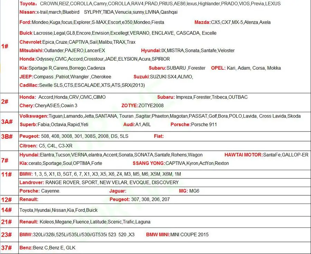Click 'Porsche:' label beside Porsche 911
The image size is (311, 254).
click(x=180, y=125)
